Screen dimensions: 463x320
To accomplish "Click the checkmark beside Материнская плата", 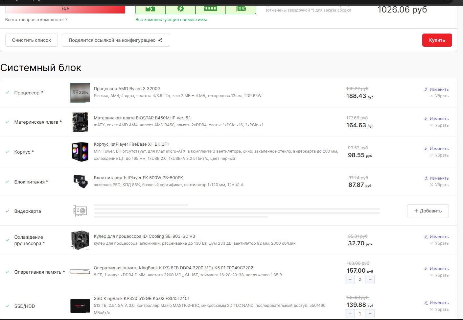I will 7,122.
